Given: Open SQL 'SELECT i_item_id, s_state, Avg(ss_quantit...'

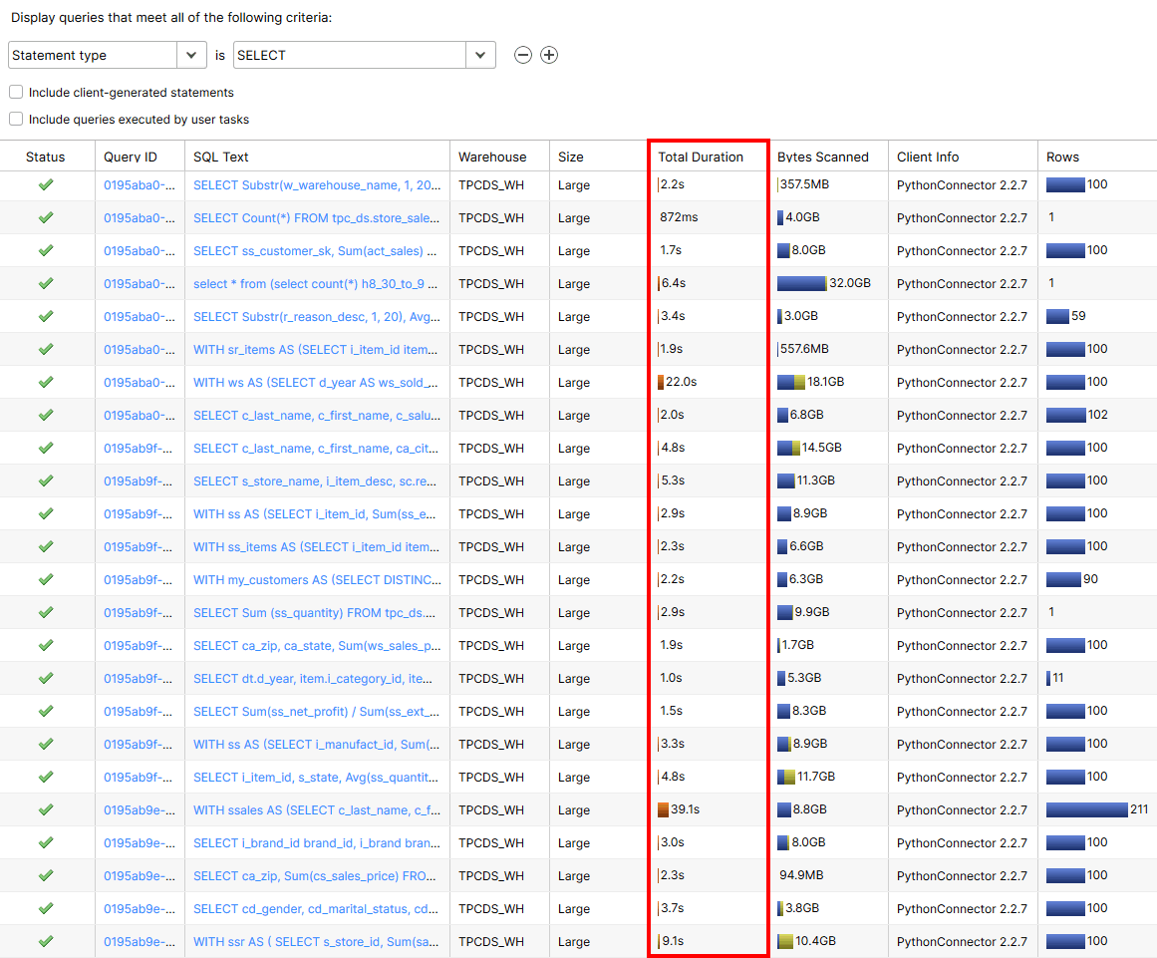Looking at the screenshot, I should (317, 778).
